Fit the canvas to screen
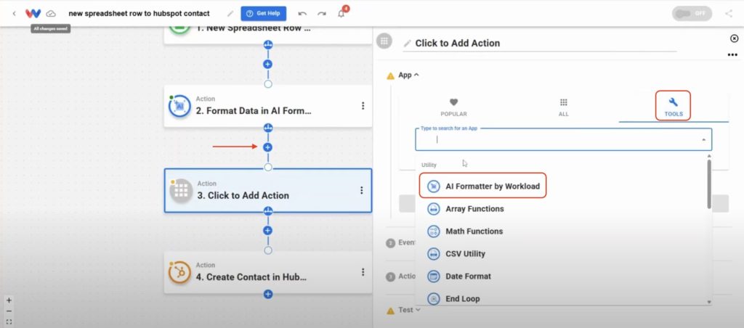The height and width of the screenshot is (328, 744). (9, 322)
